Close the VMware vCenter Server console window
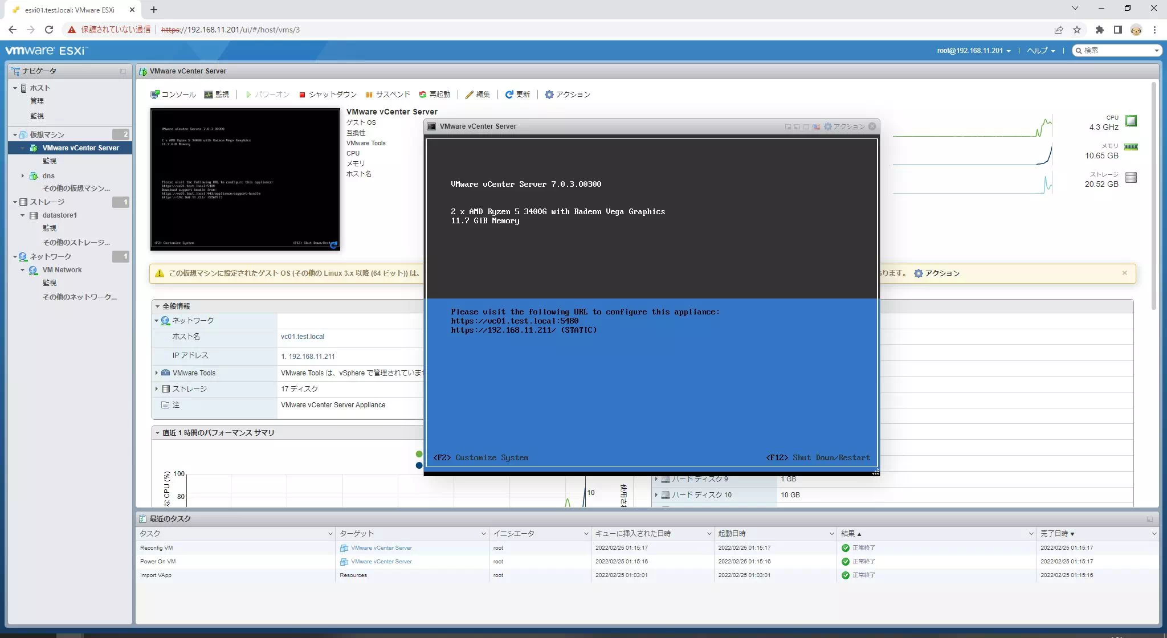 (x=872, y=126)
